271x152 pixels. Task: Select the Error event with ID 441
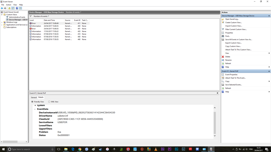tap(59, 29)
